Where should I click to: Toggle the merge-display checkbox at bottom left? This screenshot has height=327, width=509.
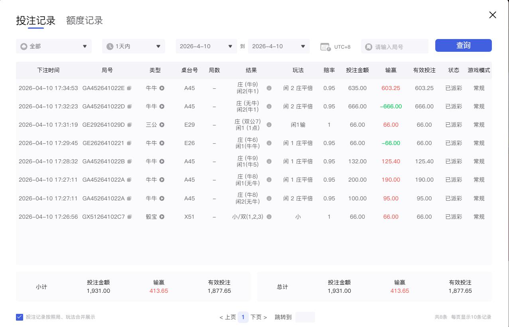tap(20, 317)
